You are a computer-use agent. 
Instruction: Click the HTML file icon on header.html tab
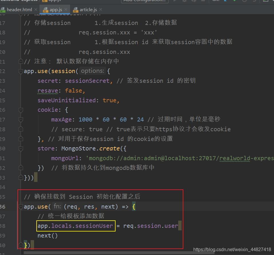click(3, 10)
